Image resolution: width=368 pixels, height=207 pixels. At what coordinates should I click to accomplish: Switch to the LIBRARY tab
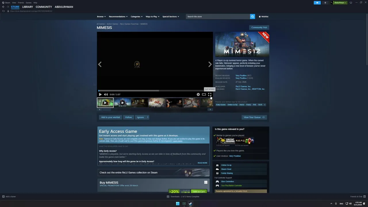(28, 7)
